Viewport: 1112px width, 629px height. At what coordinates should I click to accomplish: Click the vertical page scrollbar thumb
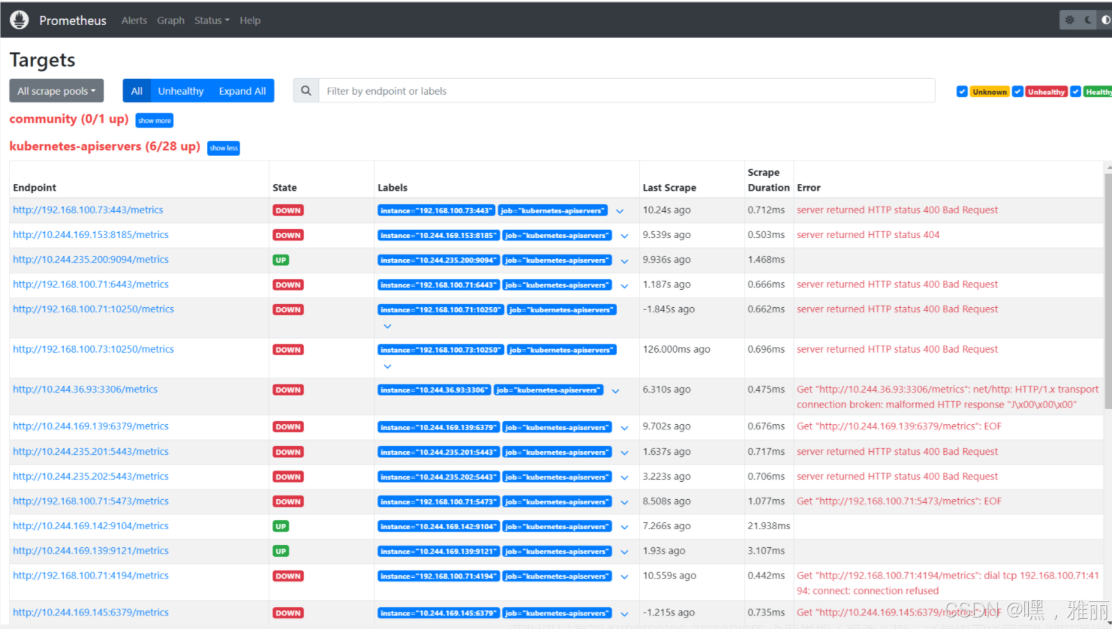(x=1108, y=291)
